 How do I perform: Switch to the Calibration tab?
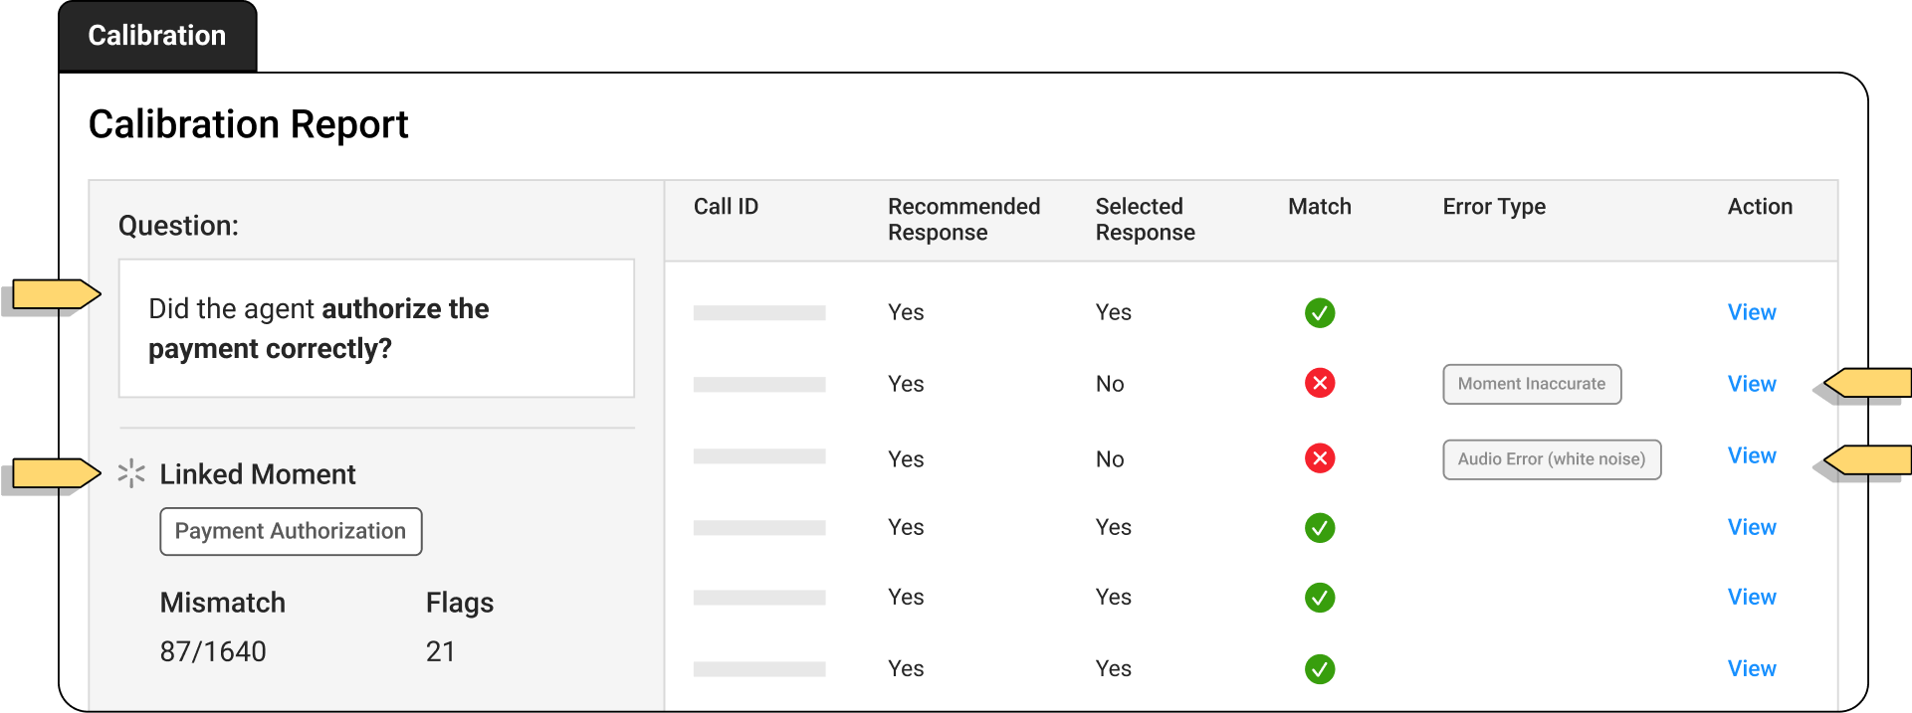point(156,35)
